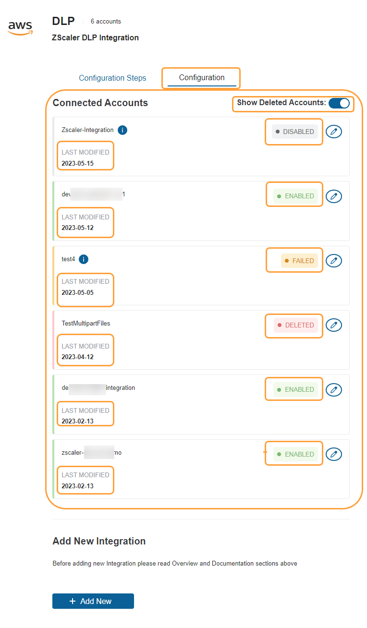Image resolution: width=367 pixels, height=628 pixels.
Task: Toggle Show Deleted Accounts switch
Action: pos(339,103)
